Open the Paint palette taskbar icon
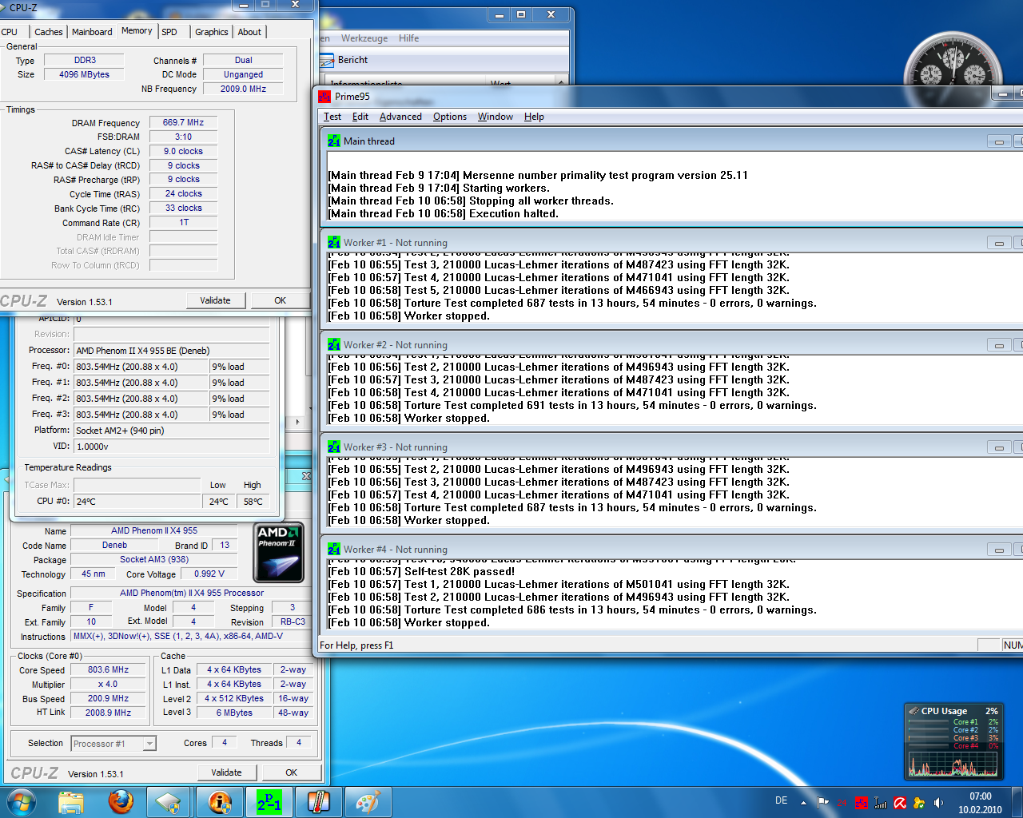This screenshot has height=818, width=1023. [367, 802]
